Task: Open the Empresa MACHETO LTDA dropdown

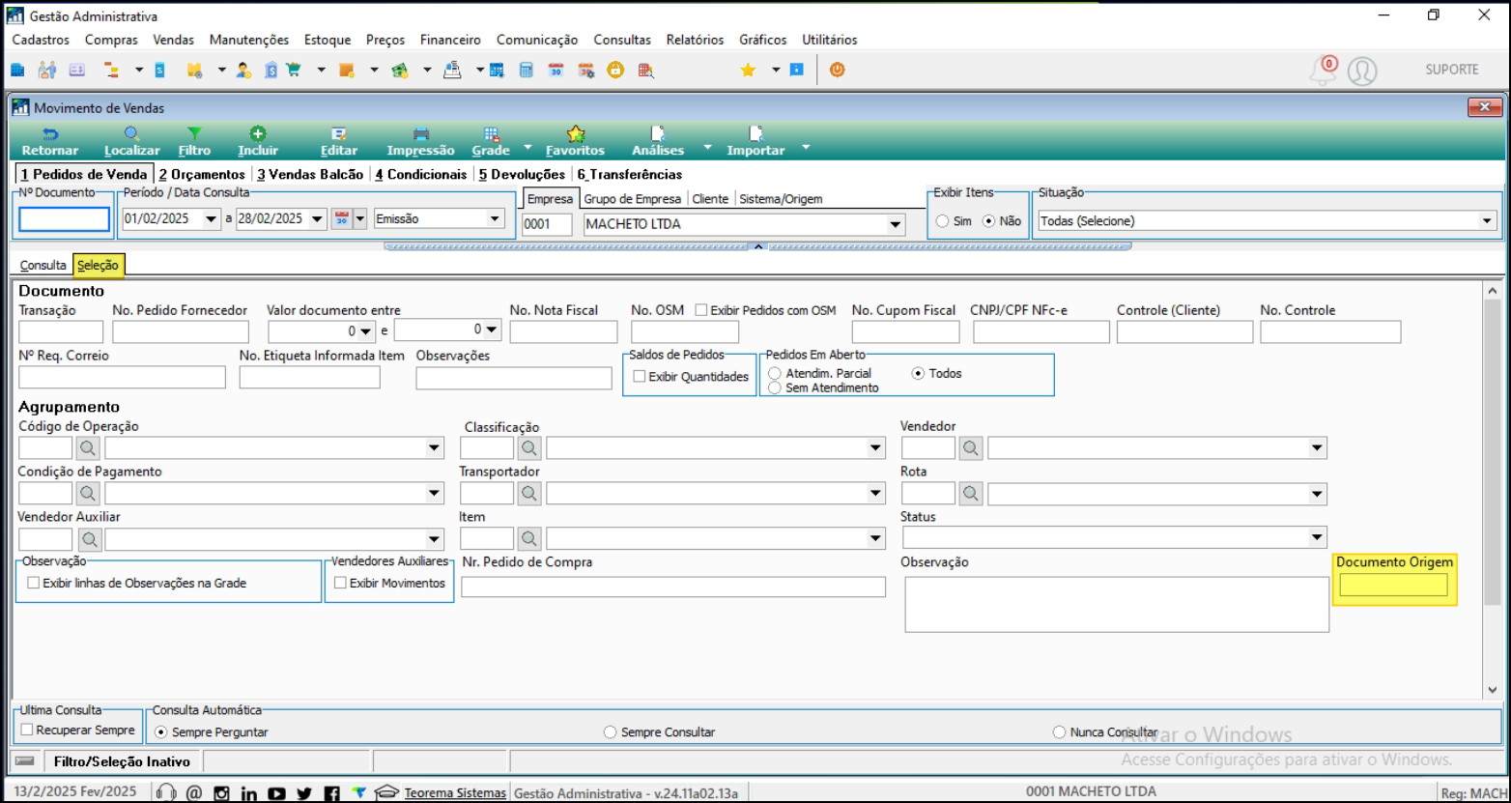Action: (x=895, y=225)
